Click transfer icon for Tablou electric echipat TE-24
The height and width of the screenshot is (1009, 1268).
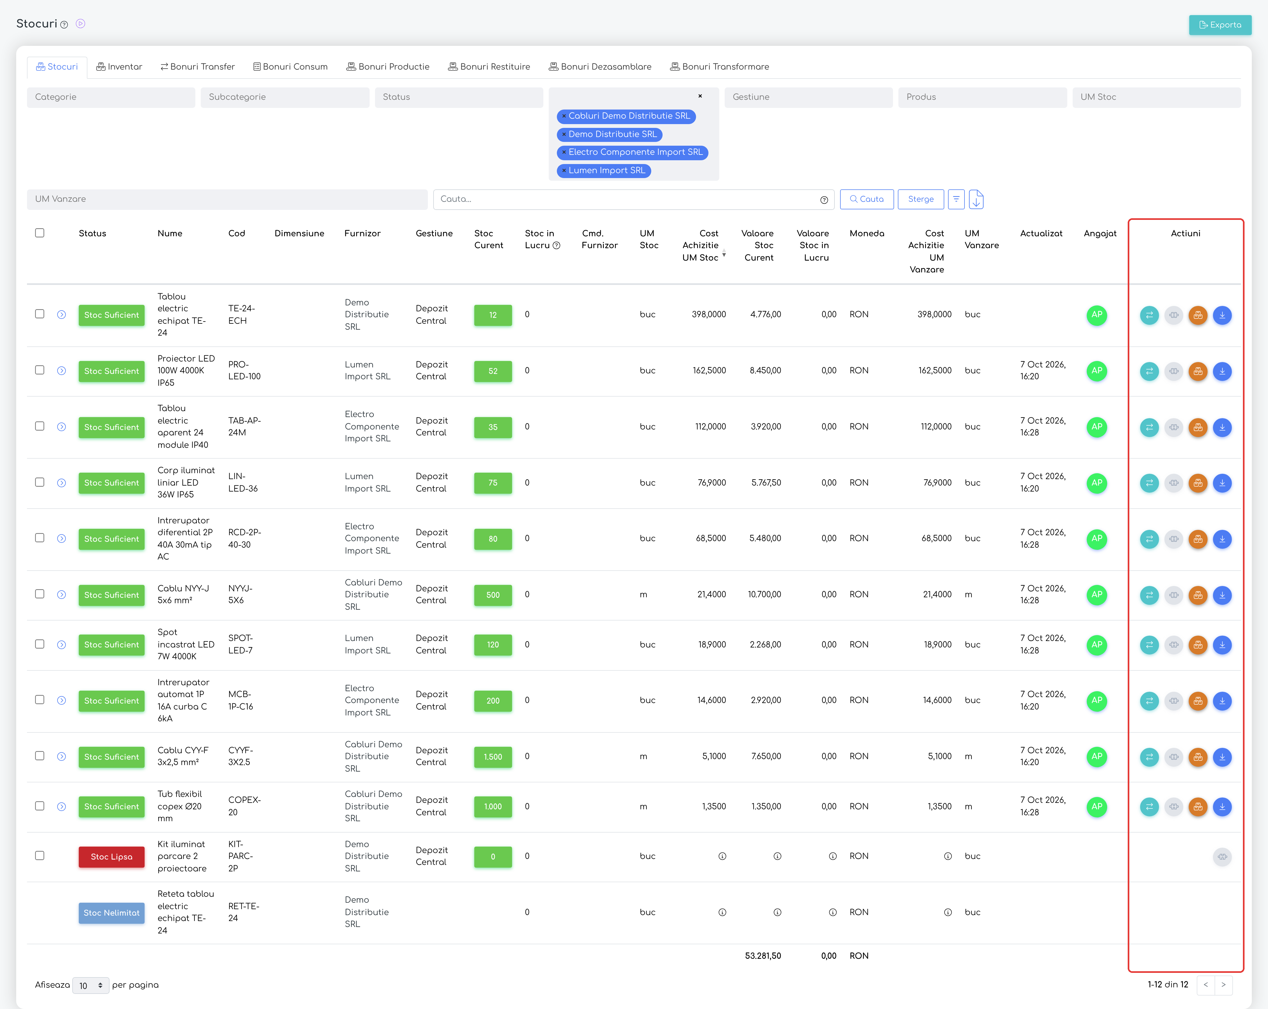pyautogui.click(x=1149, y=315)
